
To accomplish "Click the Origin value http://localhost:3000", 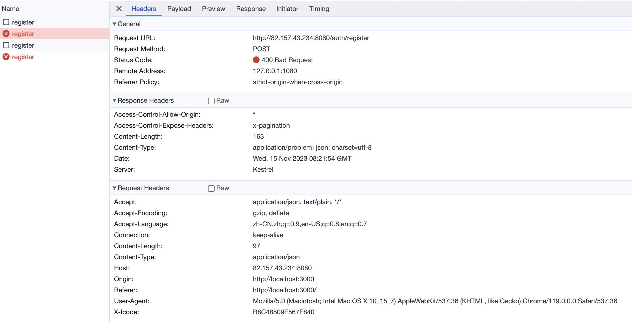I will point(283,279).
